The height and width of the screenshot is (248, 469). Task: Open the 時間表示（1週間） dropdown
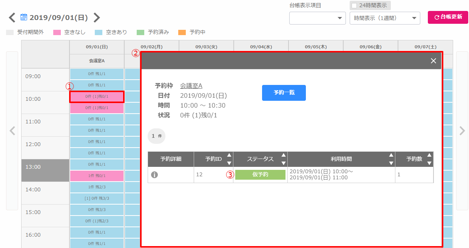[385, 18]
